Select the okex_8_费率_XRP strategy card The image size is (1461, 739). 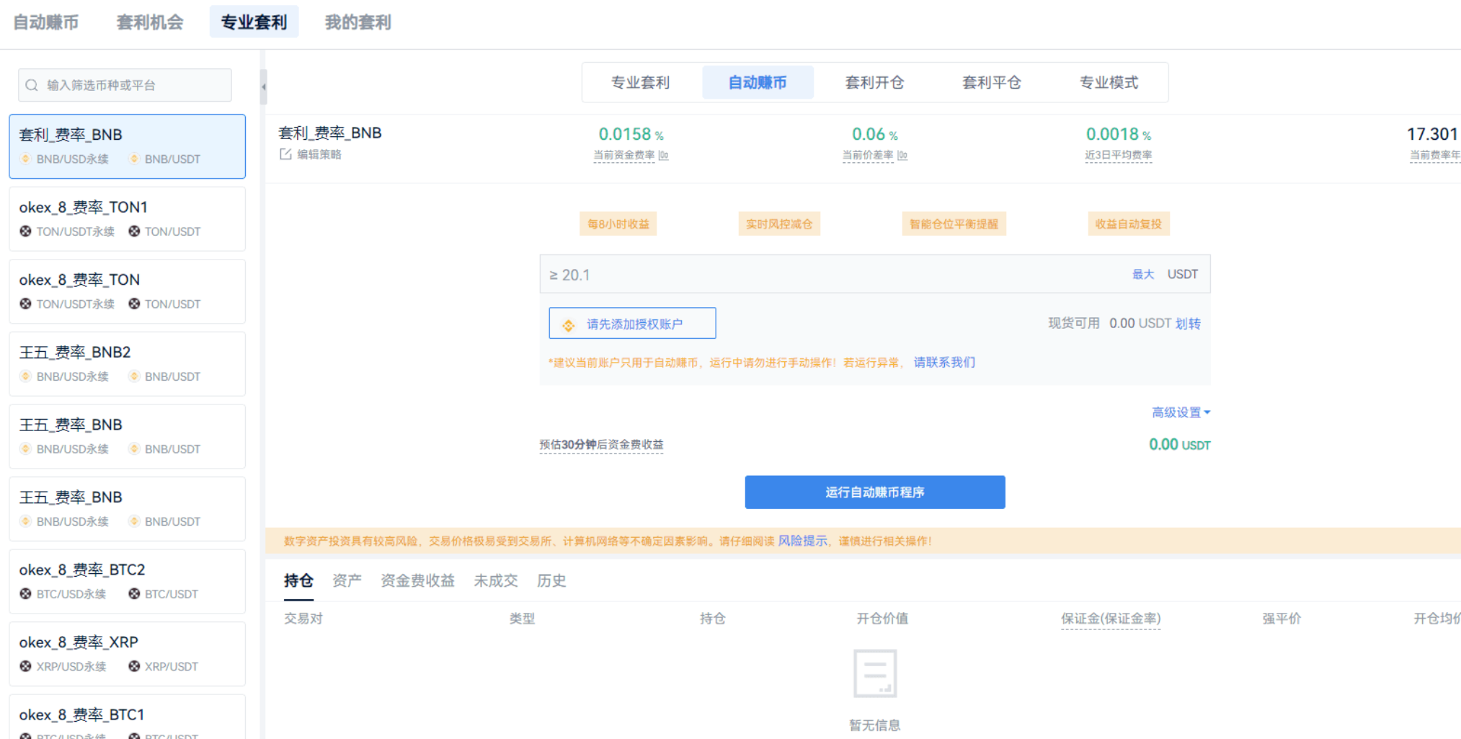click(127, 653)
